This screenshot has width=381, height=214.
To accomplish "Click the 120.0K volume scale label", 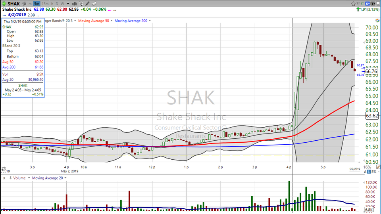I will (x=371, y=182).
